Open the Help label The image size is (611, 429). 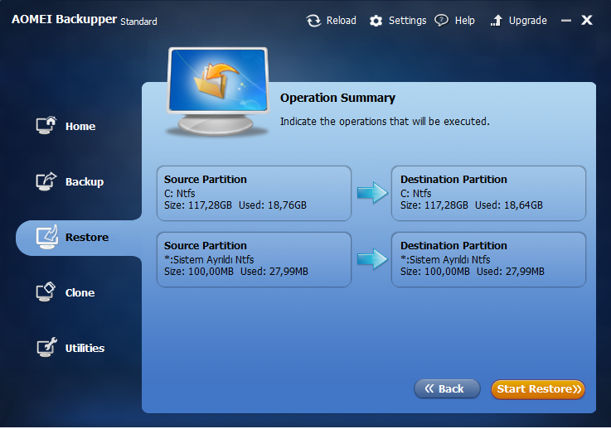click(x=464, y=21)
